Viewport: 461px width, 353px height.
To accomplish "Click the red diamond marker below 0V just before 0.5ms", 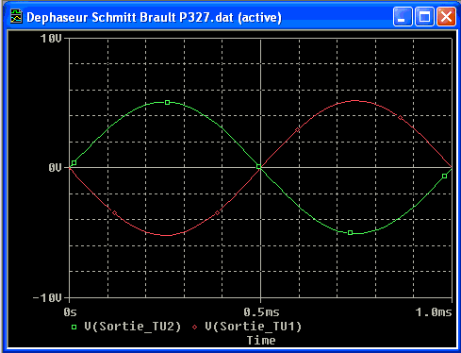I will coord(217,213).
